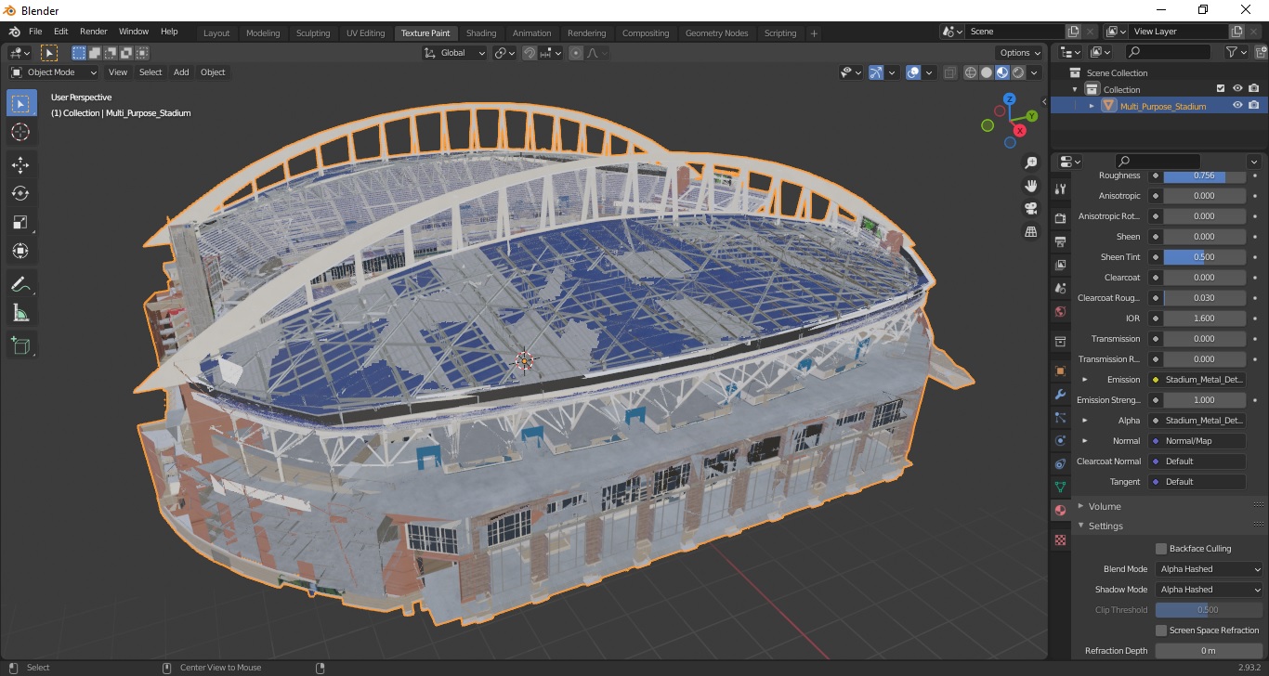Screen dimensions: 1269x676
Task: Toggle Backface Culling checkbox
Action: (x=1161, y=549)
